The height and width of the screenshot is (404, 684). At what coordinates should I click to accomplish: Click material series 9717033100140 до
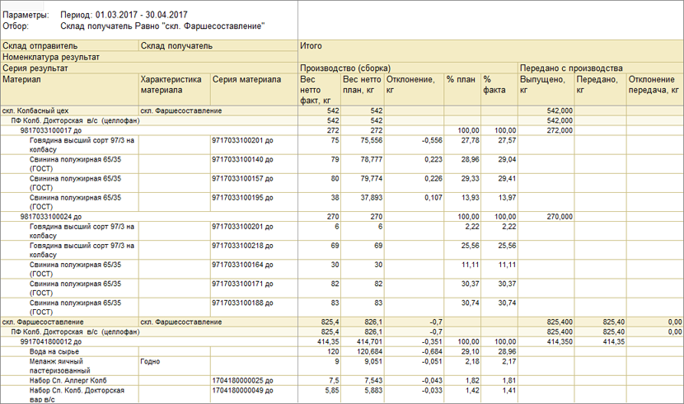coord(242,160)
